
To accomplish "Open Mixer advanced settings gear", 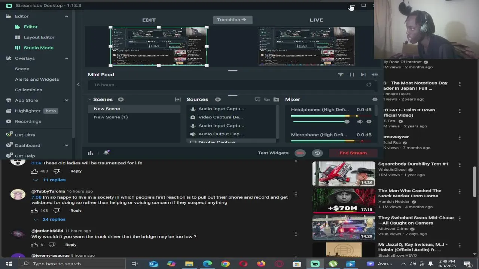I will pyautogui.click(x=375, y=99).
